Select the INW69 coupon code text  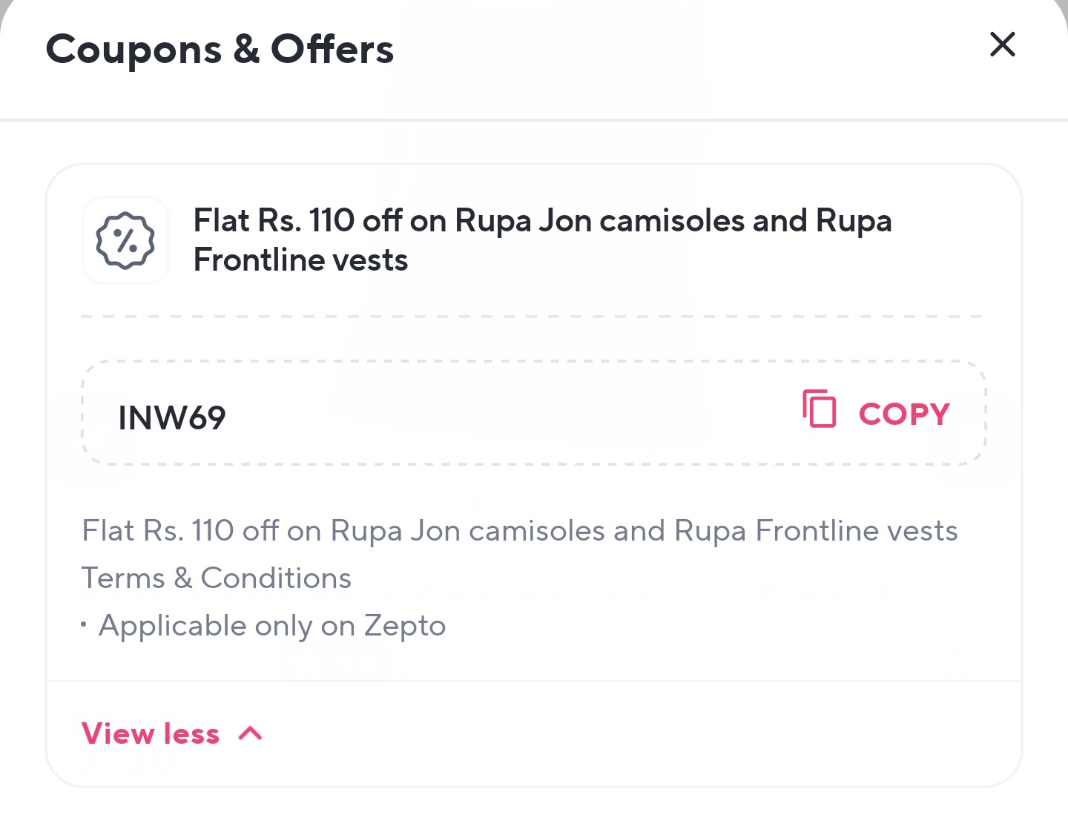point(172,418)
